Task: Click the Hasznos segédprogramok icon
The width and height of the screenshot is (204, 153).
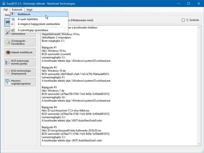Action: pos(8,82)
